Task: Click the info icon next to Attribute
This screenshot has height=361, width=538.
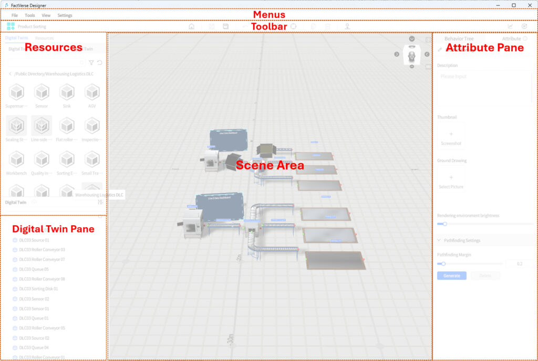Action: tap(525, 39)
